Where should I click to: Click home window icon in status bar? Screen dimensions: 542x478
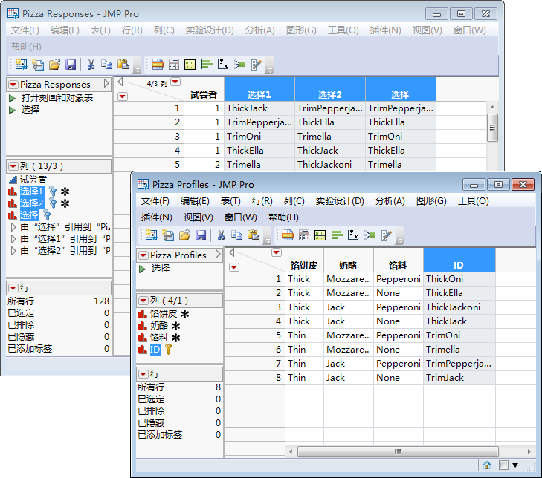487,465
